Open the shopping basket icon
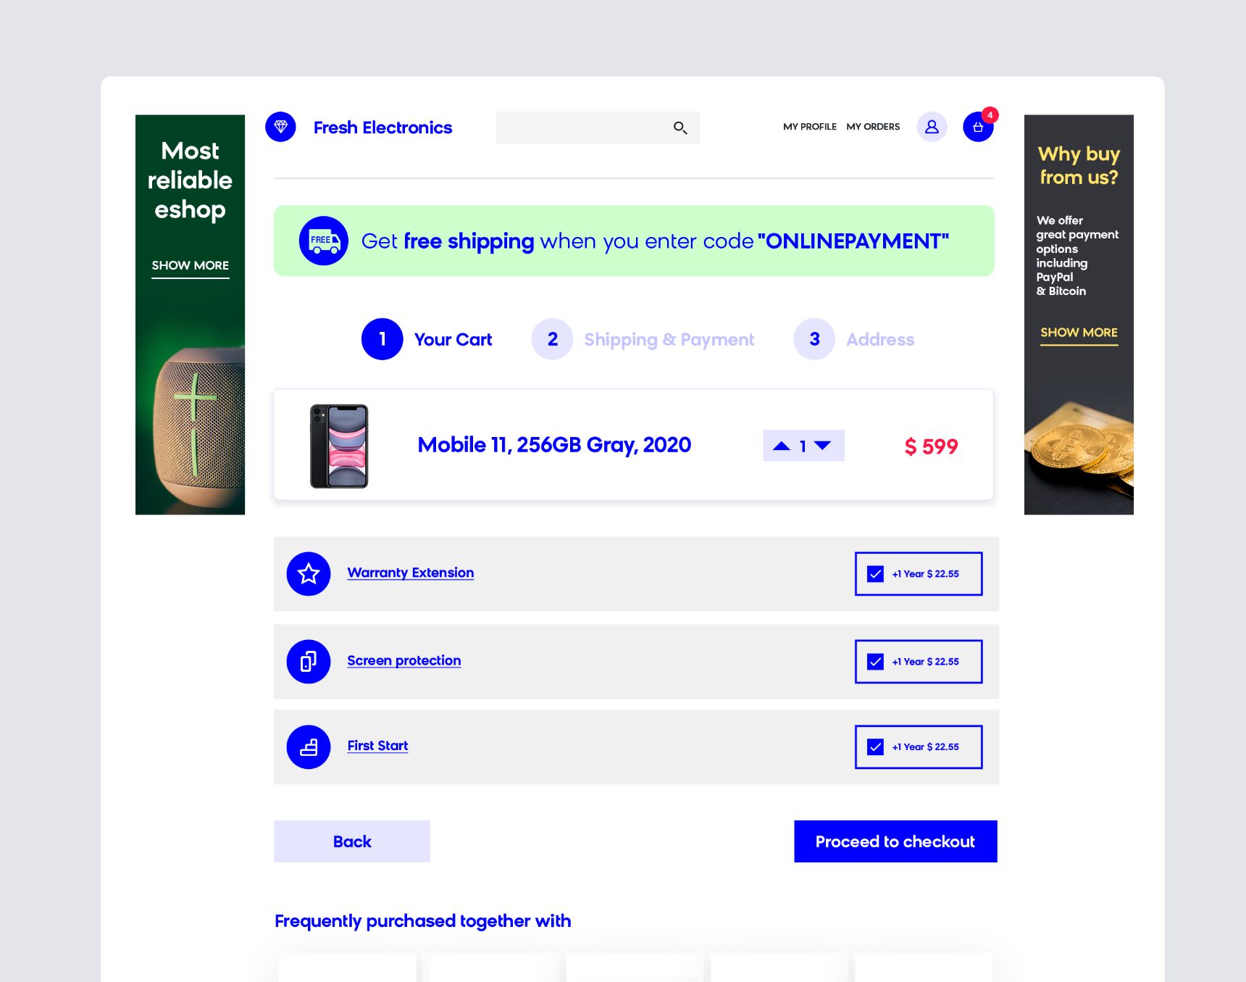The height and width of the screenshot is (982, 1246). point(978,127)
